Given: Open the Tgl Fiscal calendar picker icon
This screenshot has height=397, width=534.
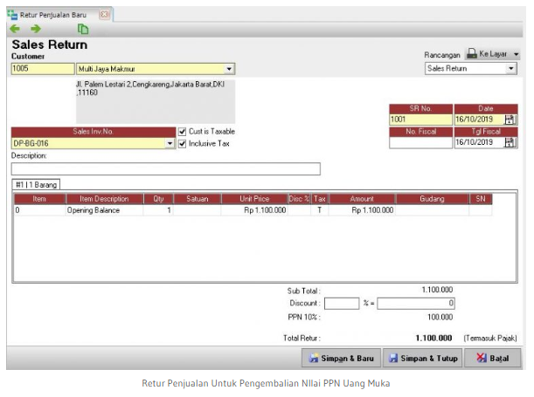Looking at the screenshot, I should pyautogui.click(x=510, y=142).
